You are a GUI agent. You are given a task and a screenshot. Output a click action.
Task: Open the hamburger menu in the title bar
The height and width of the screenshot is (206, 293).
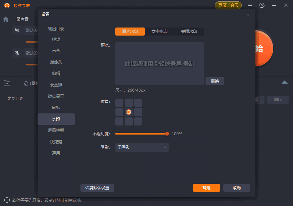pos(249,5)
